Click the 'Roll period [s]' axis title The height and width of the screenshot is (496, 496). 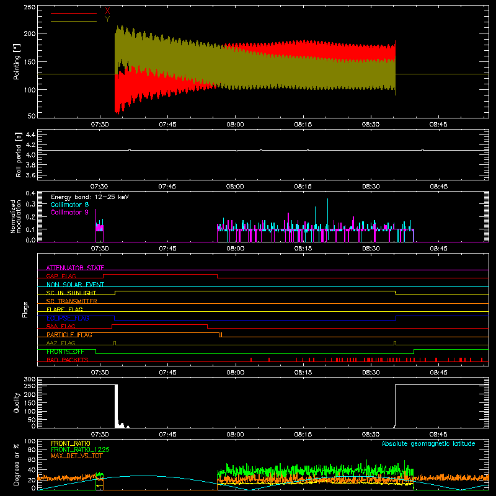pyautogui.click(x=18, y=154)
